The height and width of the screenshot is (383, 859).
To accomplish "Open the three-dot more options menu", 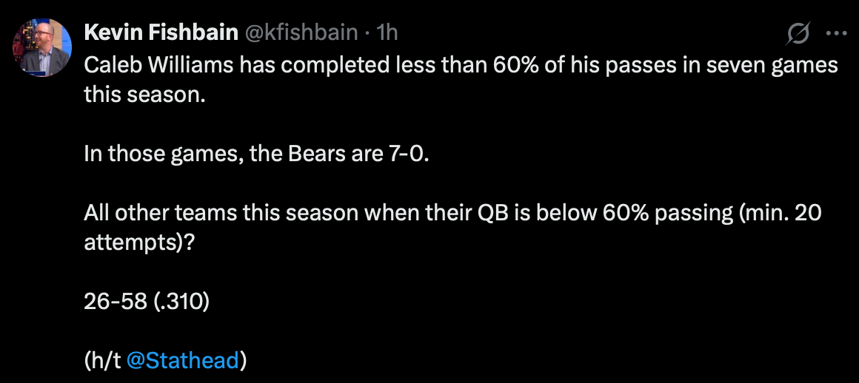I will point(835,33).
